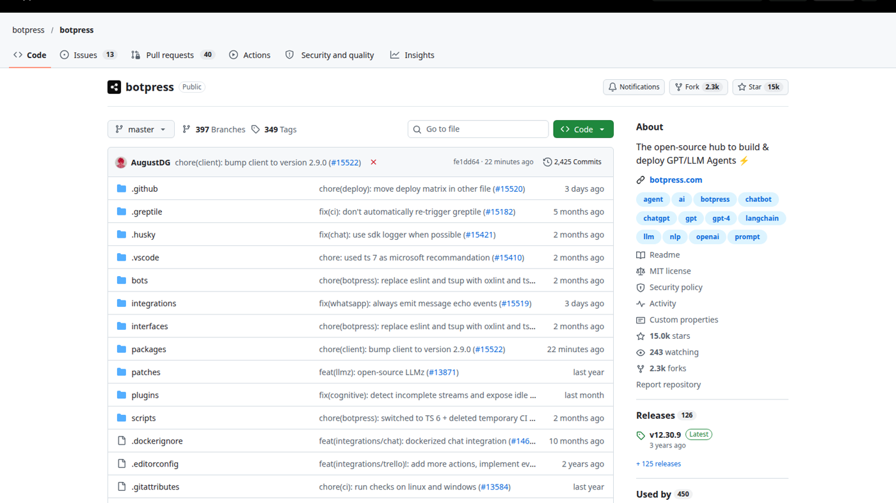
Task: Click the Custom properties icon
Action: 641,320
